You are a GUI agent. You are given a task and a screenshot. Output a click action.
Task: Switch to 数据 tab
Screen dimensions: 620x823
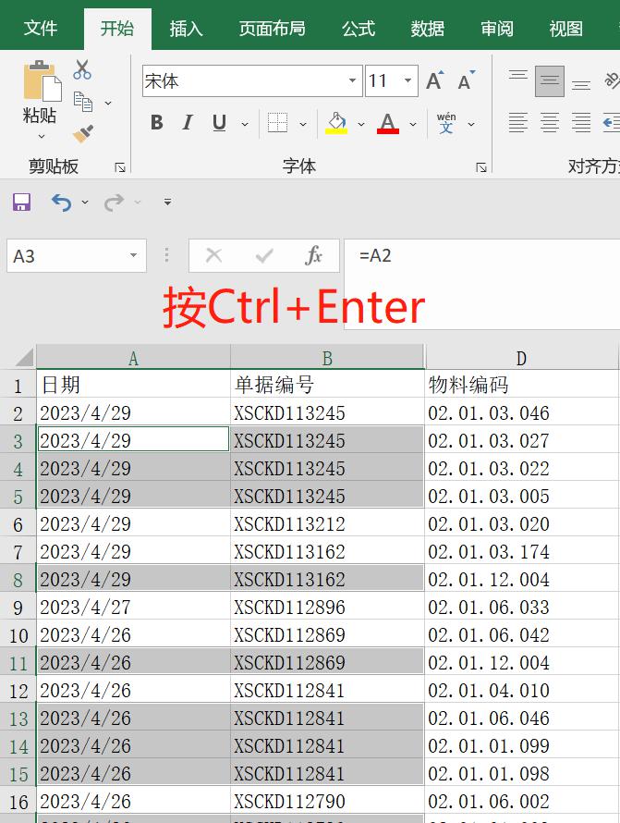click(428, 29)
